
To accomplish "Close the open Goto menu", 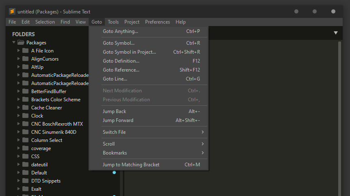I will coord(97,22).
